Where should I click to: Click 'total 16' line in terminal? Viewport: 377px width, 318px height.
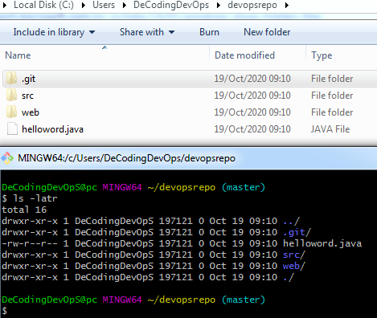24,210
